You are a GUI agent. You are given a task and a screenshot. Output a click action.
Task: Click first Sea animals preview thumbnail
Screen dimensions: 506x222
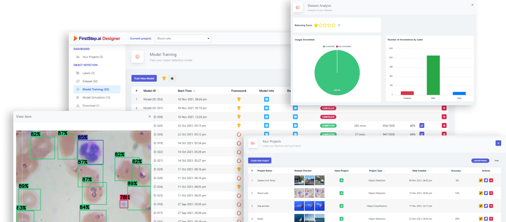299,206
